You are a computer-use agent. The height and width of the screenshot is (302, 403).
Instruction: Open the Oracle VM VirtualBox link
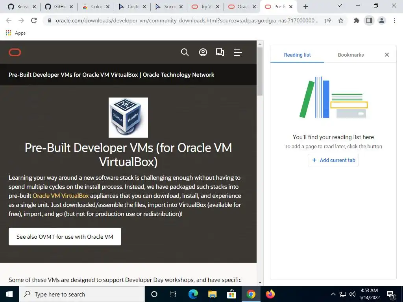[61, 196]
